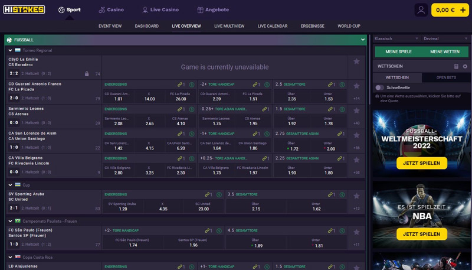472x270 pixels.
Task: Favorite the CA Villa Belgrano match star
Action: click(x=356, y=160)
